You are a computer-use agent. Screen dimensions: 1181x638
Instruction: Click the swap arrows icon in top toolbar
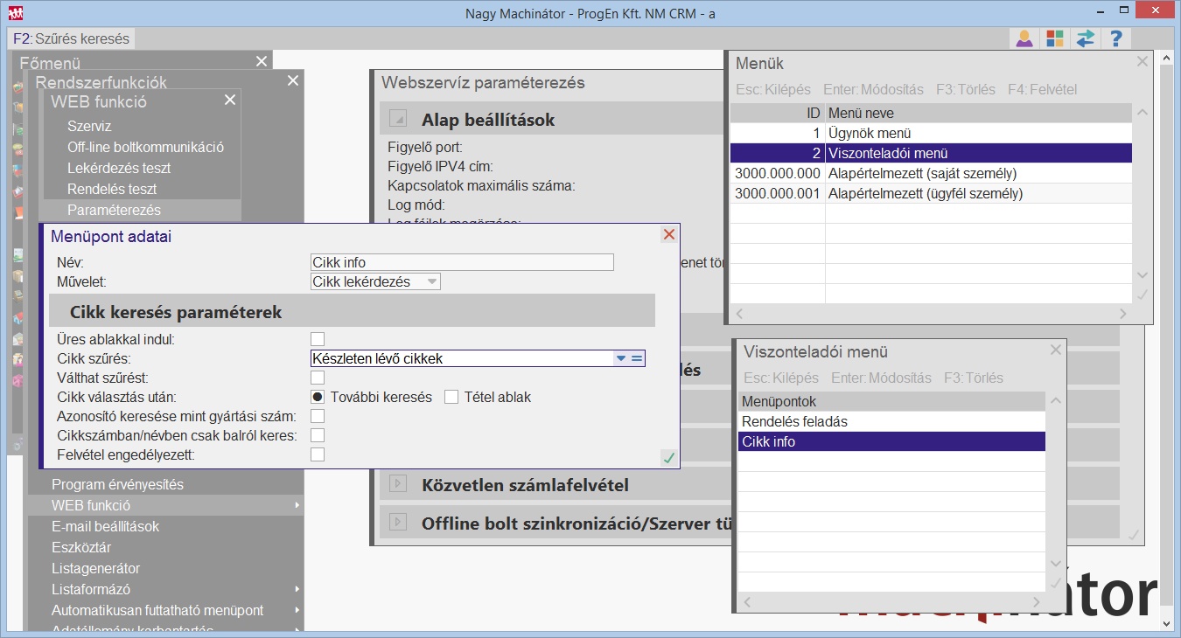pos(1085,38)
